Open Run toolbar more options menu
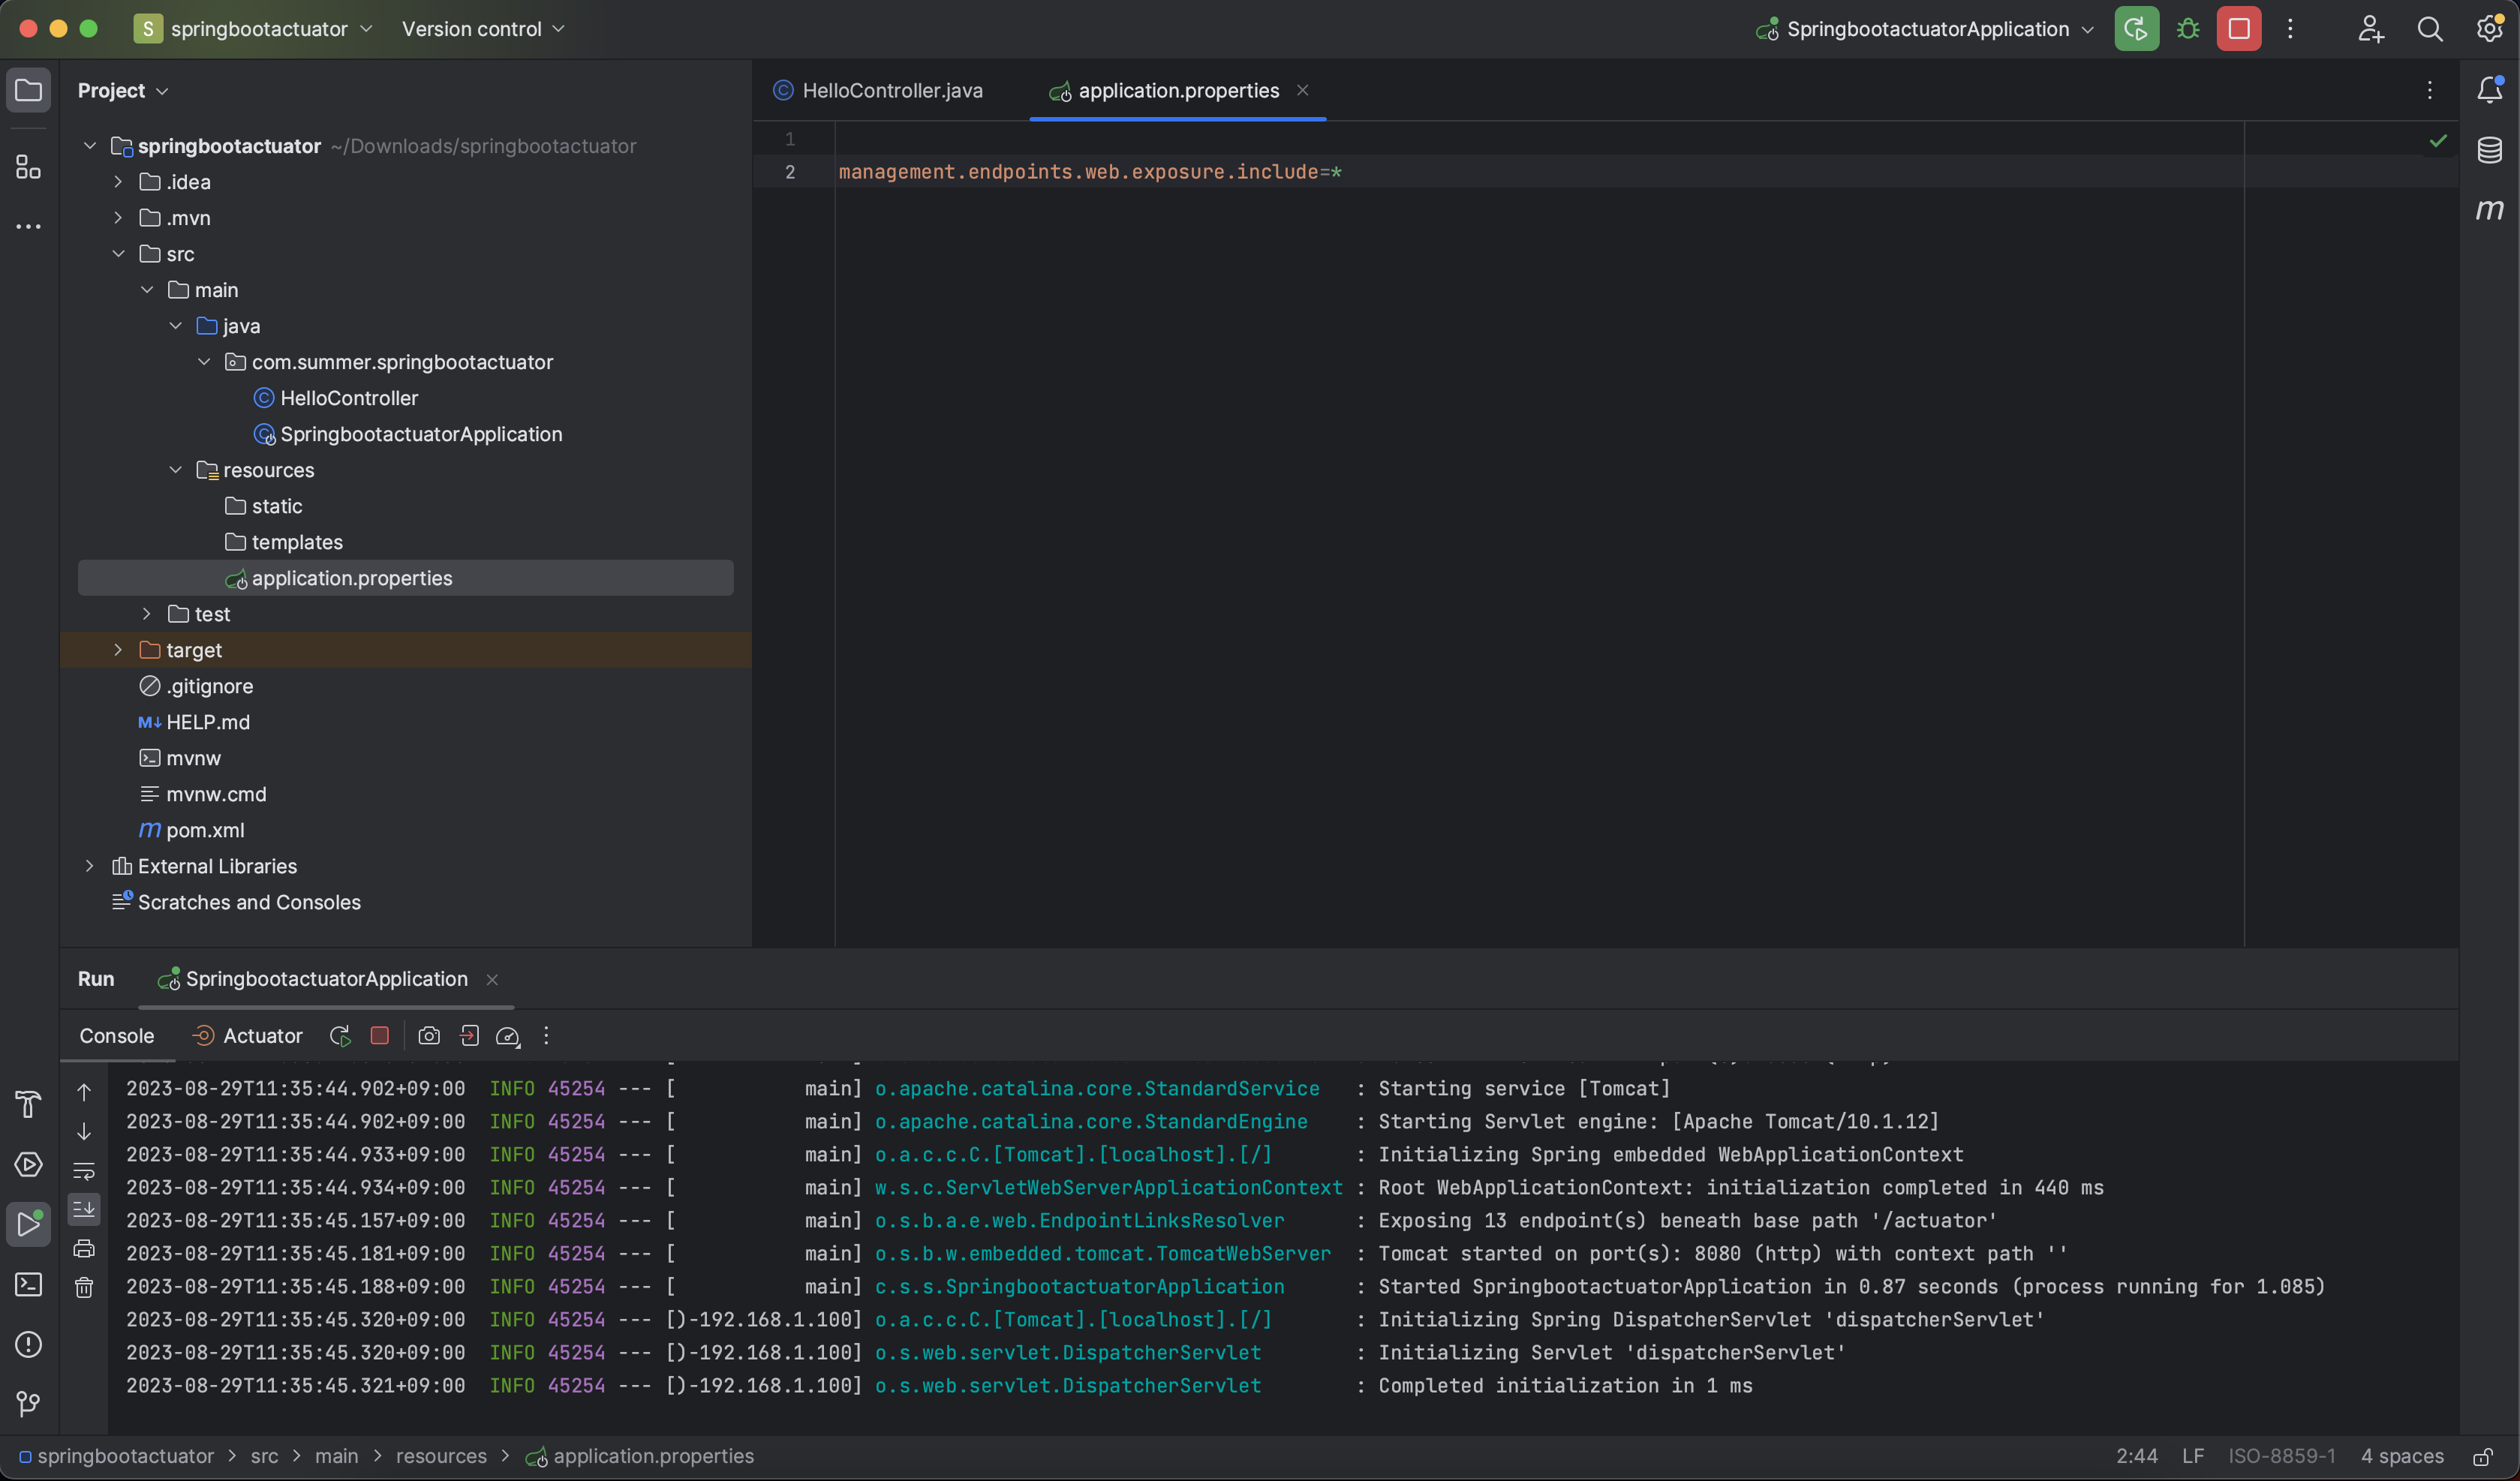Image resolution: width=2520 pixels, height=1481 pixels. tap(546, 1036)
